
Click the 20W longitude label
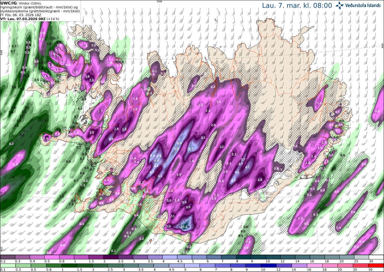(x=159, y=1)
